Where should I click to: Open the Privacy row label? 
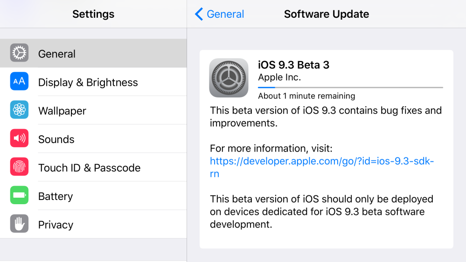56,225
